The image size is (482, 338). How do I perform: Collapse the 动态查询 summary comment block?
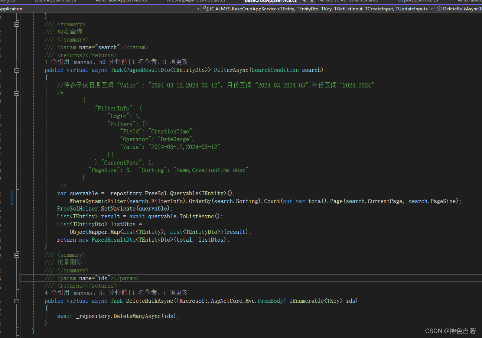pyautogui.click(x=16, y=24)
